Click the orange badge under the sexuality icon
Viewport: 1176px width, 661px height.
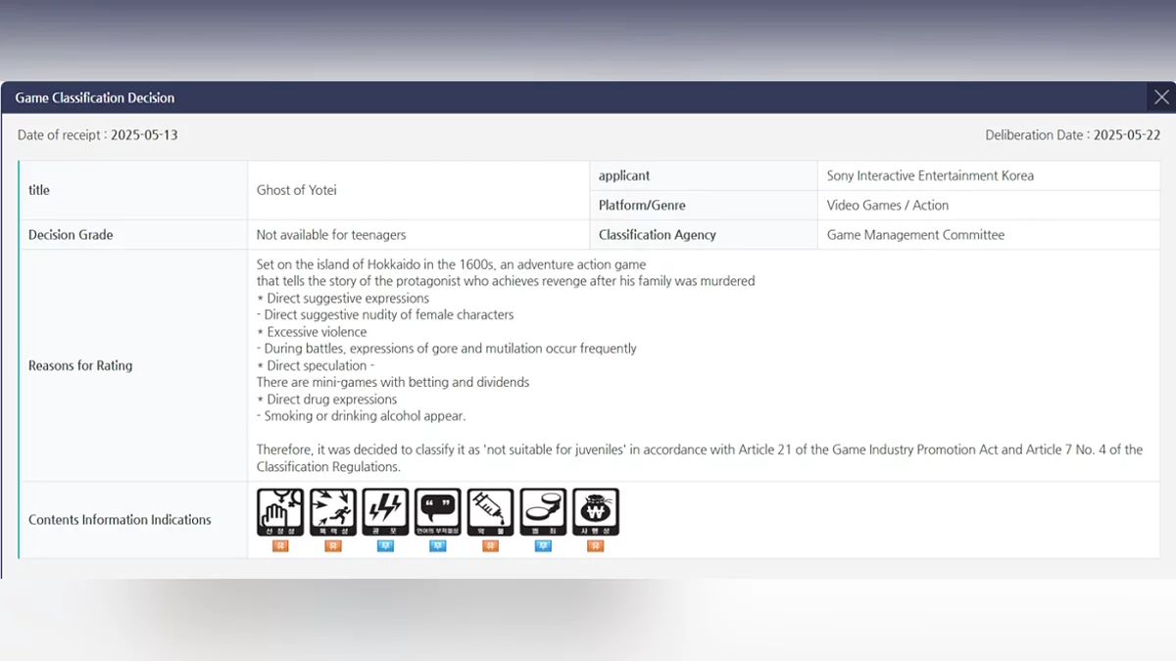pos(280,546)
